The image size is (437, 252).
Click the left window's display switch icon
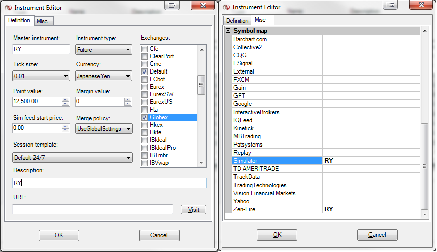pos(172,5)
